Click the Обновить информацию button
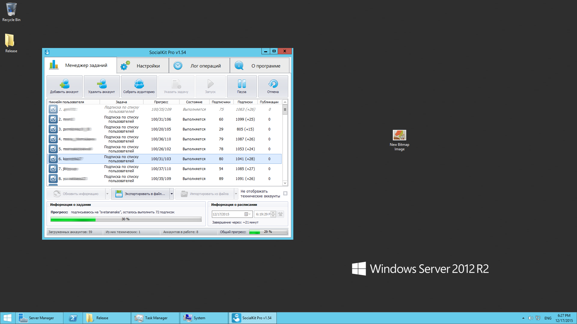This screenshot has height=324, width=577. 76,194
